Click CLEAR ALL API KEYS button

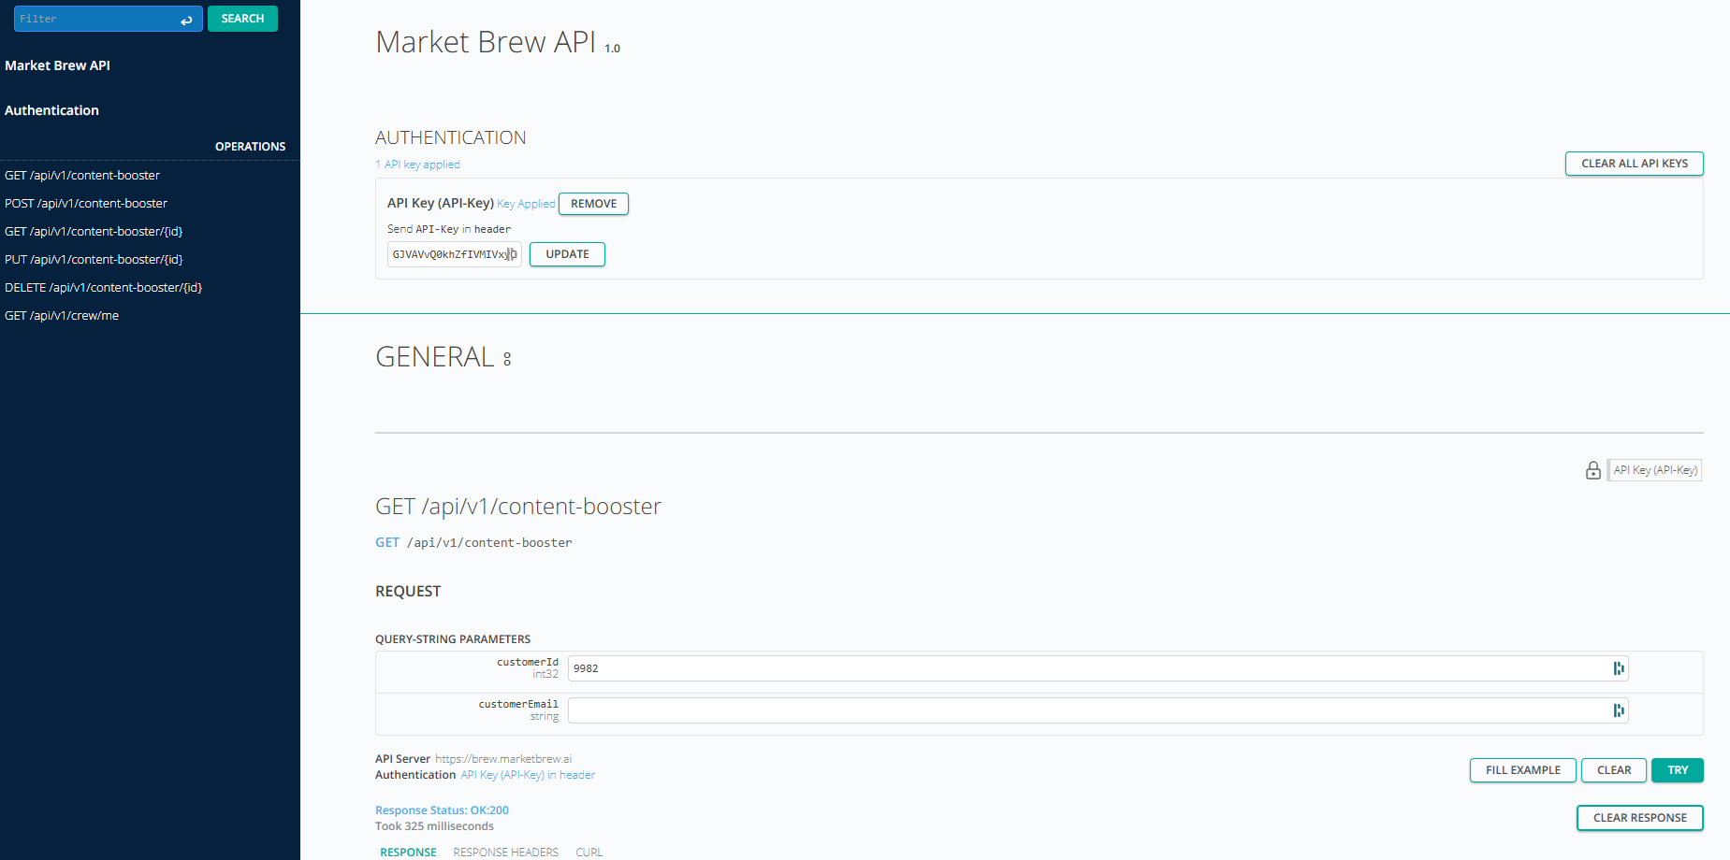click(1634, 164)
